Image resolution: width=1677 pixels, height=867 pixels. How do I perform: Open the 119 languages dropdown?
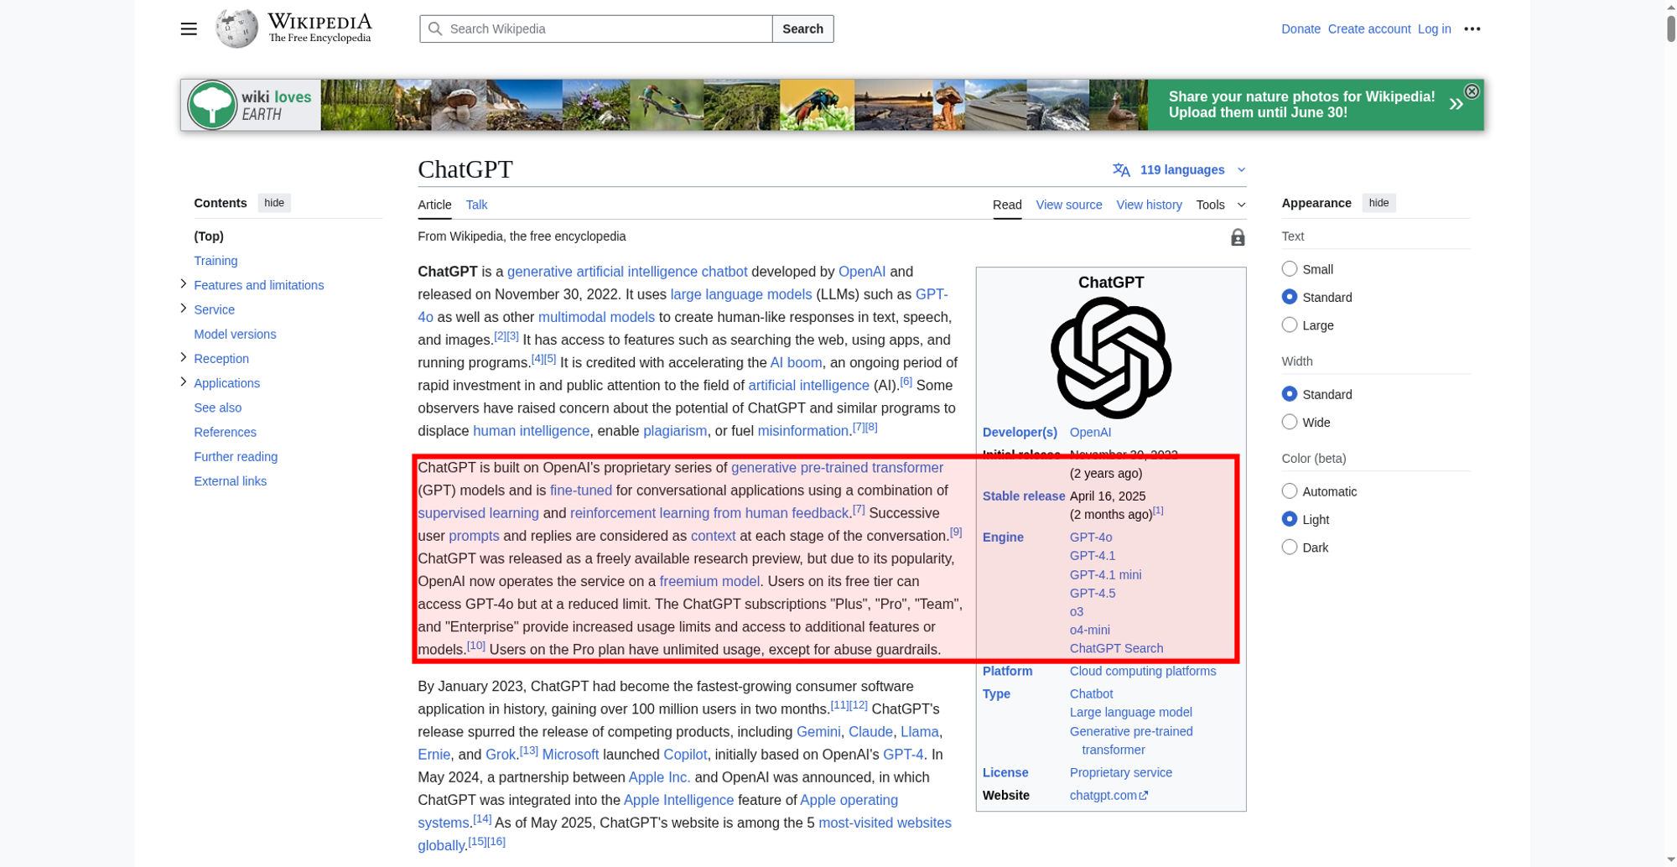1180,170
